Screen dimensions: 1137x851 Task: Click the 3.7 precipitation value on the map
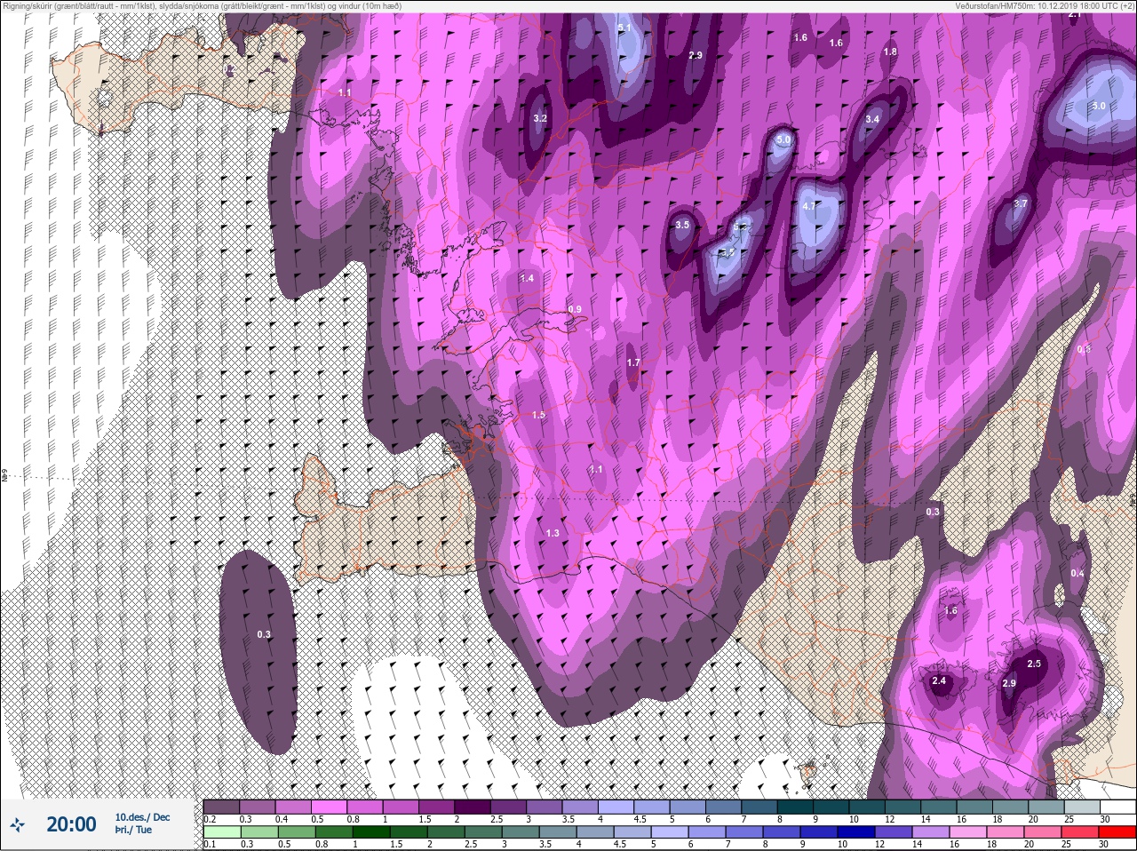click(1021, 203)
